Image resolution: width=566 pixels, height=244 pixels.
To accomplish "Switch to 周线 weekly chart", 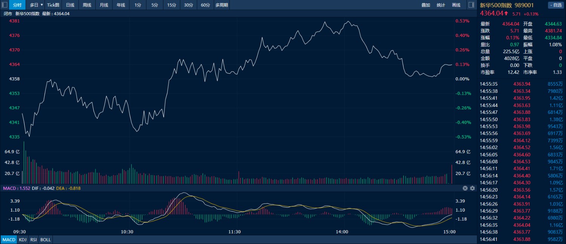I will click(x=87, y=5).
